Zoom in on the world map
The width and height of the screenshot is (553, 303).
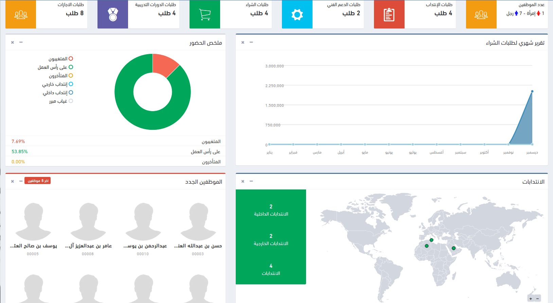coord(531,299)
